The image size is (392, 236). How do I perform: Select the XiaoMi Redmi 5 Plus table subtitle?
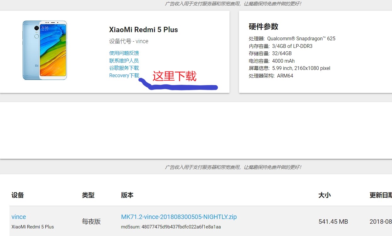(x=33, y=227)
